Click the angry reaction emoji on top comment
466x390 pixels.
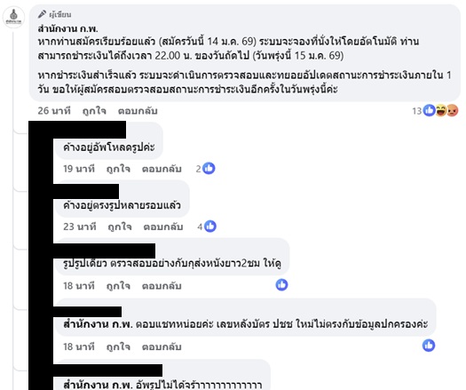click(452, 111)
